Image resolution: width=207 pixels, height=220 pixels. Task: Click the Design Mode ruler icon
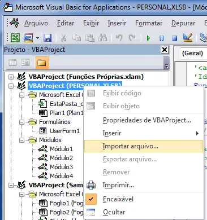coord(188,38)
